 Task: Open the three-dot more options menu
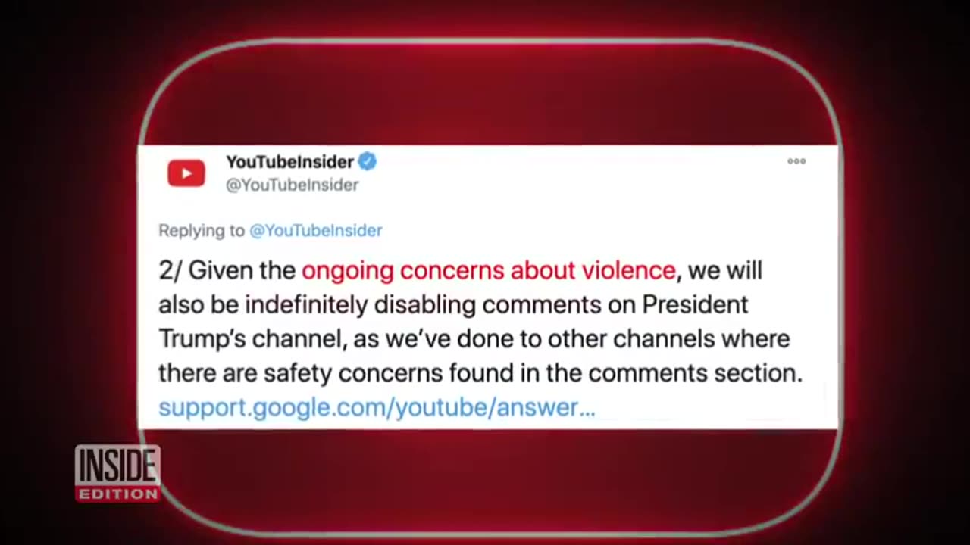tap(796, 161)
